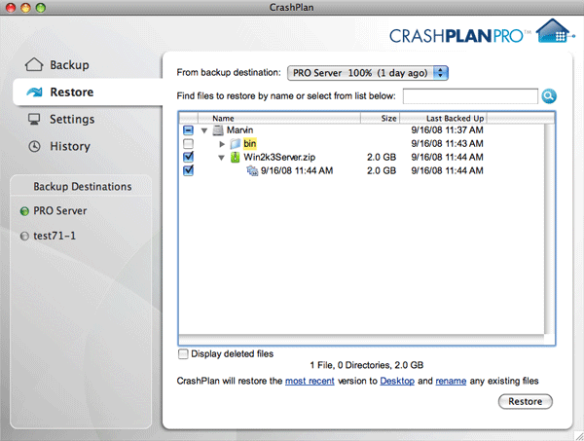The image size is (584, 441).
Task: Collapse the Marvin tree node
Action: (204, 130)
